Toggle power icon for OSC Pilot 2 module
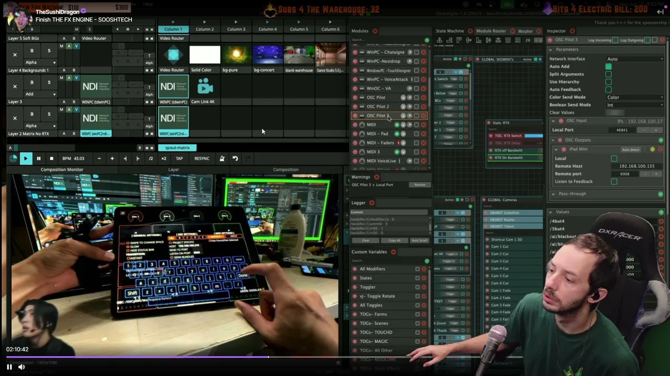670x376 pixels. coord(355,107)
